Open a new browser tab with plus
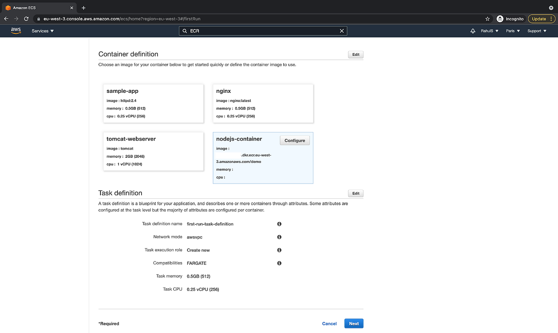Viewport: 558px width, 333px height. click(83, 8)
